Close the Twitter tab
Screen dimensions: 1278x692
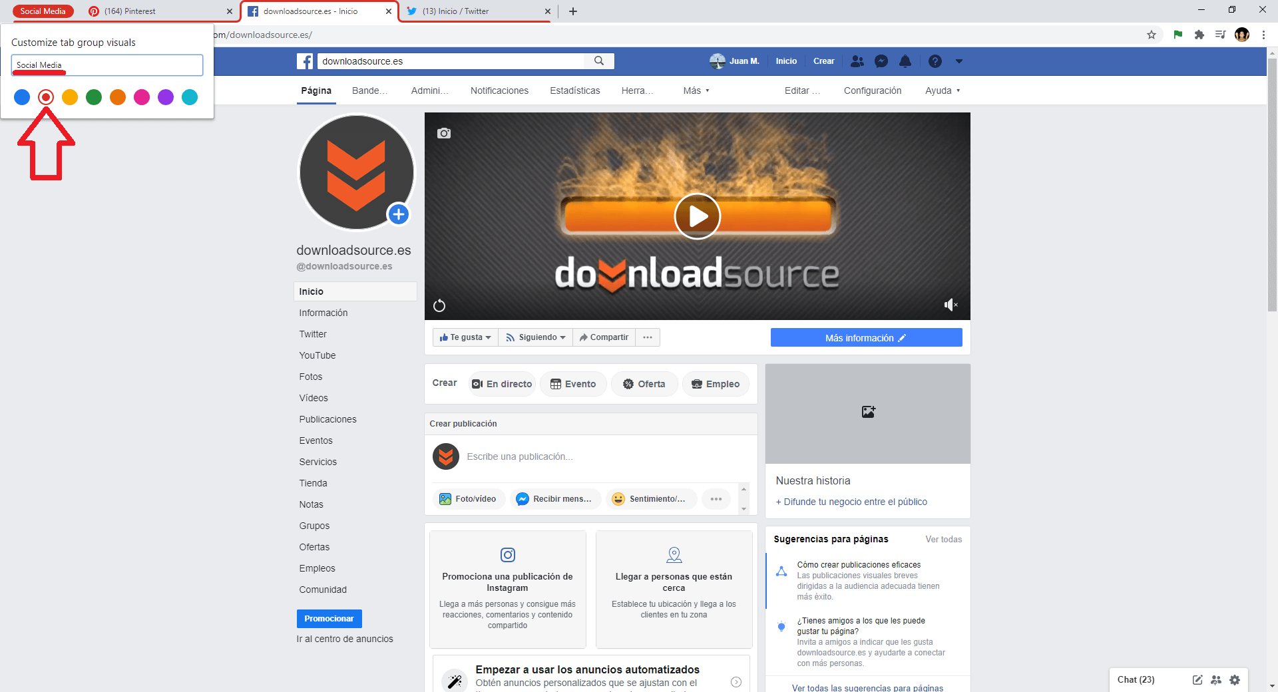pos(548,11)
